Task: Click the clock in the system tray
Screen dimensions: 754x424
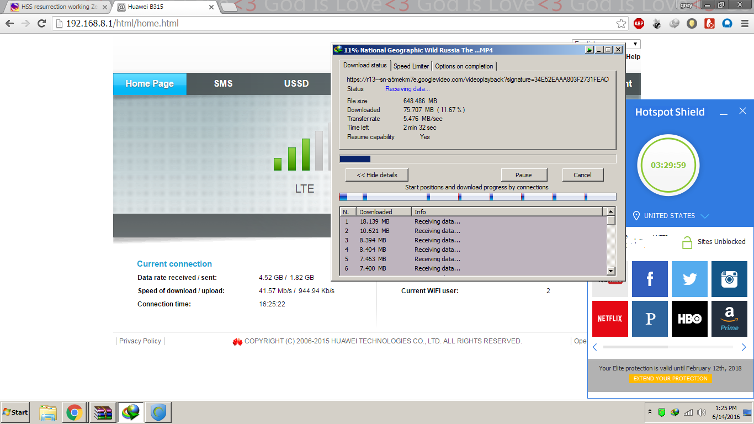Action: click(725, 412)
